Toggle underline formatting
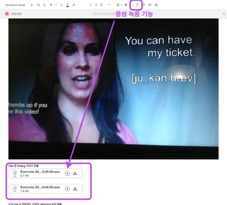 pyautogui.click(x=62, y=5)
